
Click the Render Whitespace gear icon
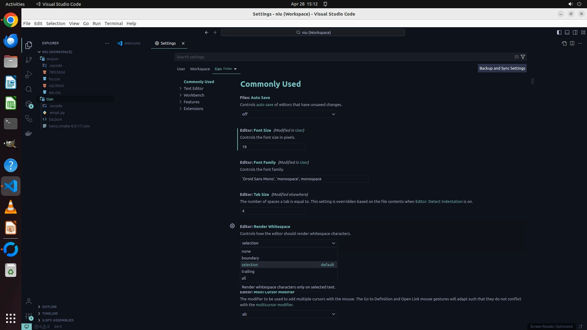(x=232, y=226)
